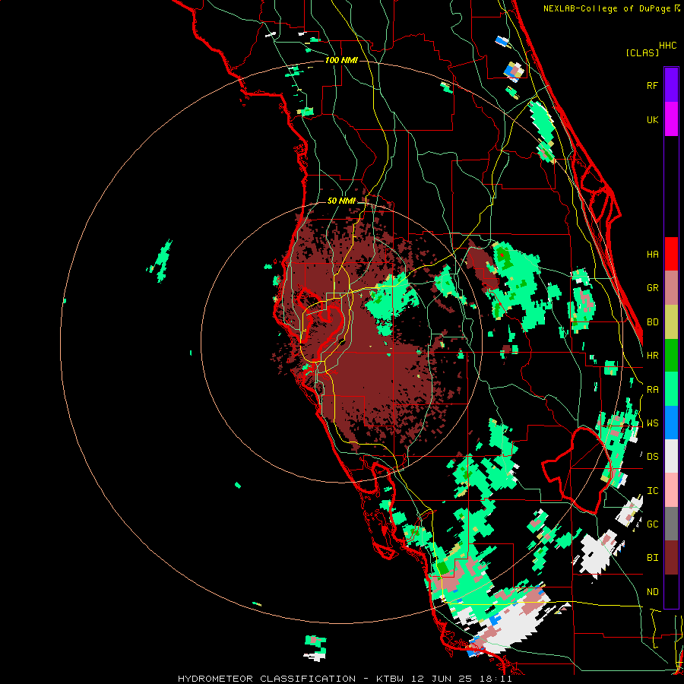The image size is (684, 684).
Task: Click the GR legend label
Action: tap(652, 288)
